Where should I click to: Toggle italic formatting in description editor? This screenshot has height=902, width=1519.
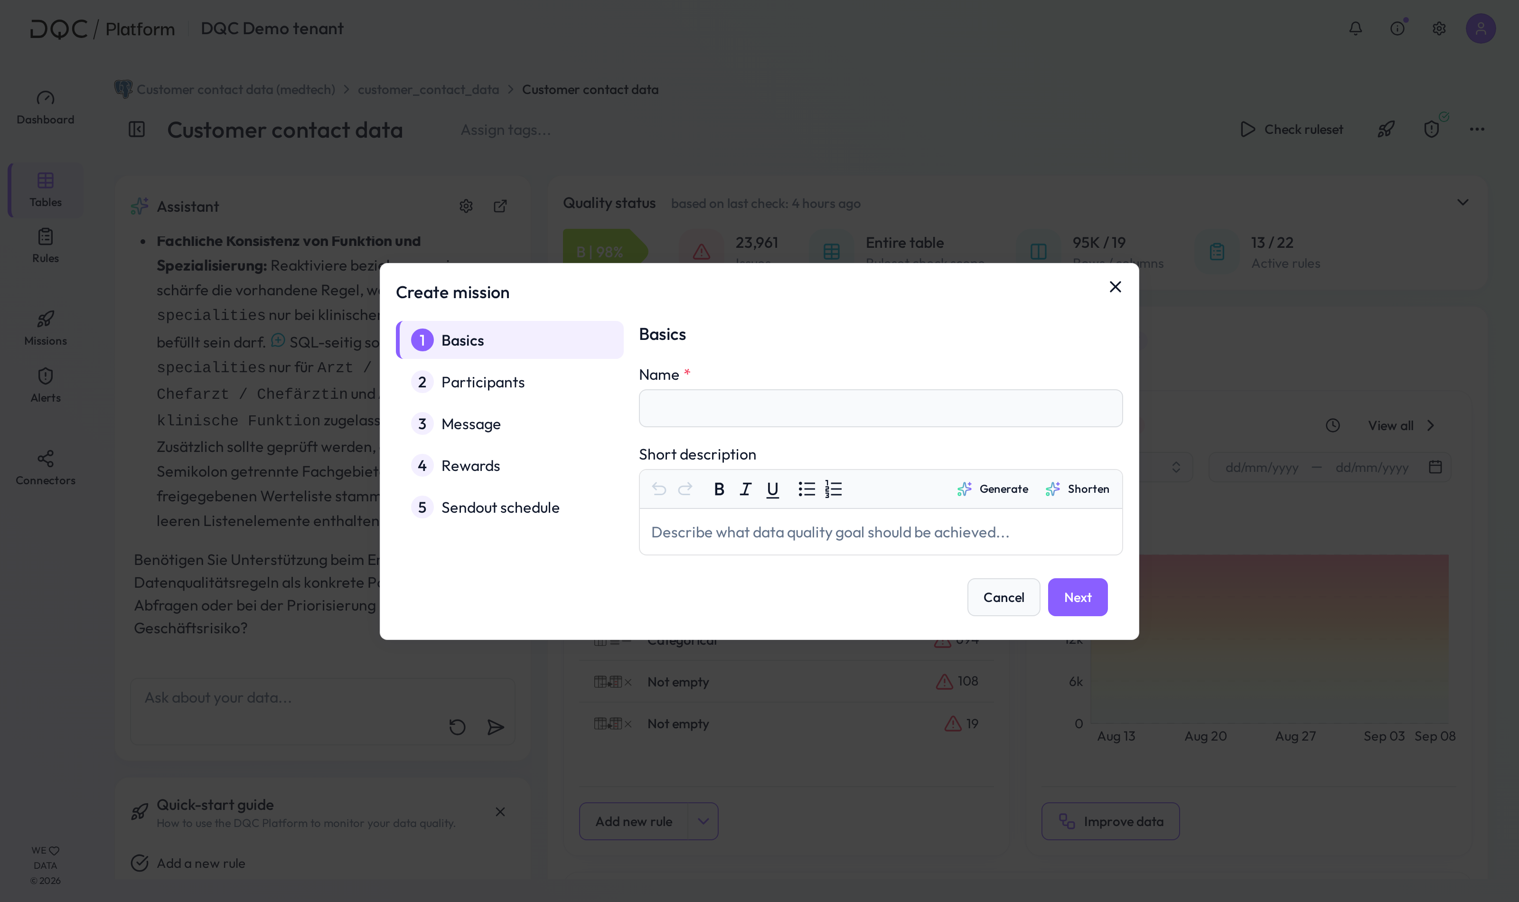746,489
